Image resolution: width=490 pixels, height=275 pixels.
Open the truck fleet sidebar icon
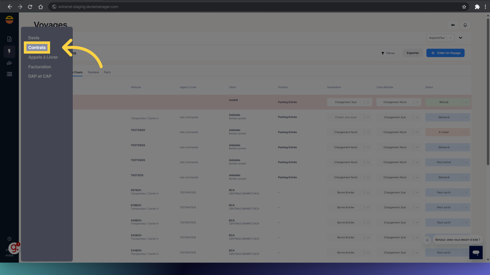pos(9,63)
